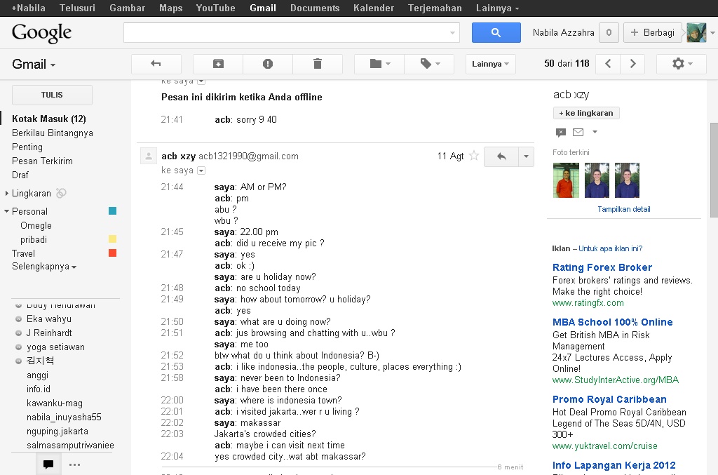Open the settings gear menu
Screen dimensions: 718x475
(x=682, y=64)
